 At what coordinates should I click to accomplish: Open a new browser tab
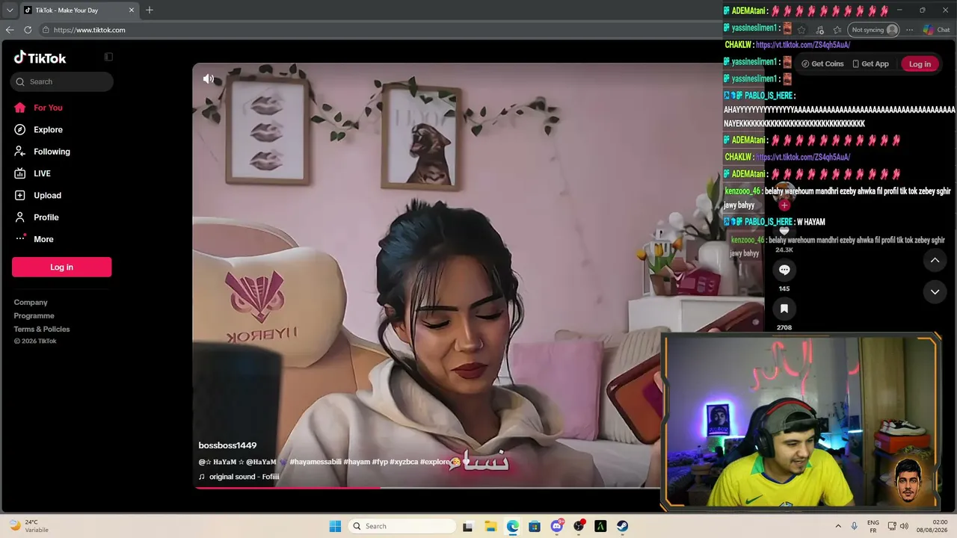pyautogui.click(x=150, y=10)
